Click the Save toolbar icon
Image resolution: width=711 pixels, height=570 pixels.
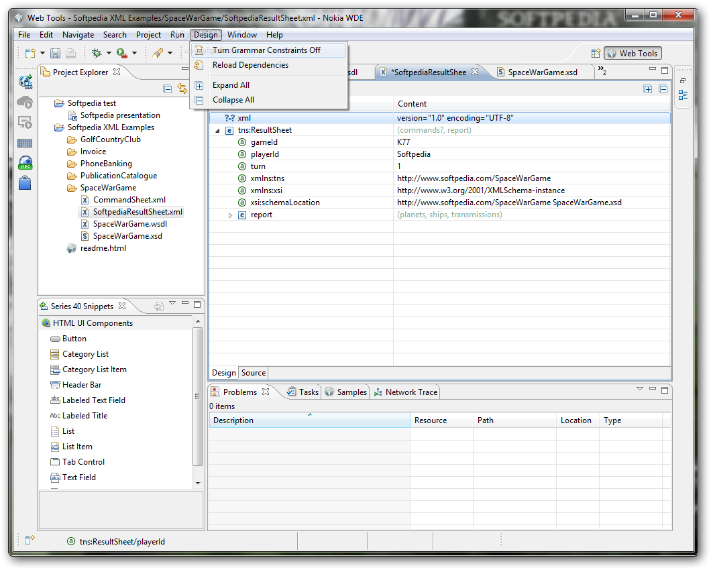point(55,54)
